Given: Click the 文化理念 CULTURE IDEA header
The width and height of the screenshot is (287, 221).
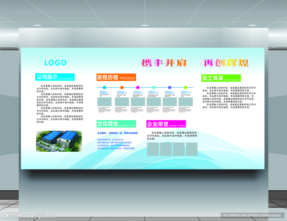Looking at the screenshot, I should [x=116, y=124].
